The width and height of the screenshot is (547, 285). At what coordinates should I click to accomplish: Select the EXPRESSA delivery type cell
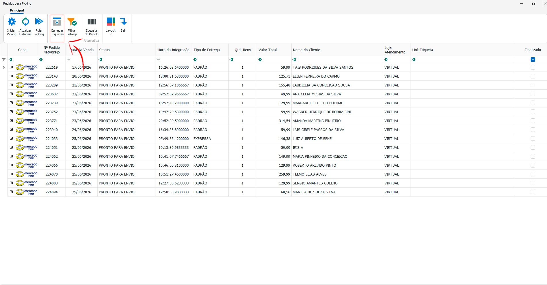click(x=210, y=138)
